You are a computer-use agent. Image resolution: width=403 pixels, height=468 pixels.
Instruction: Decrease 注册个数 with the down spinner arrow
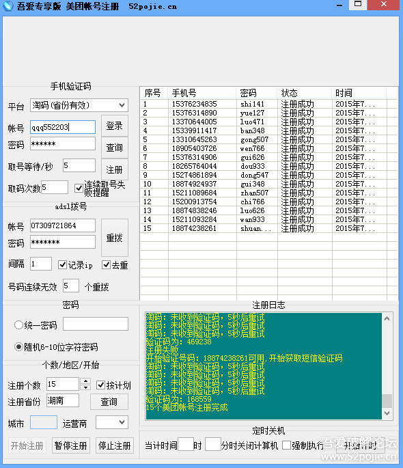coord(85,387)
